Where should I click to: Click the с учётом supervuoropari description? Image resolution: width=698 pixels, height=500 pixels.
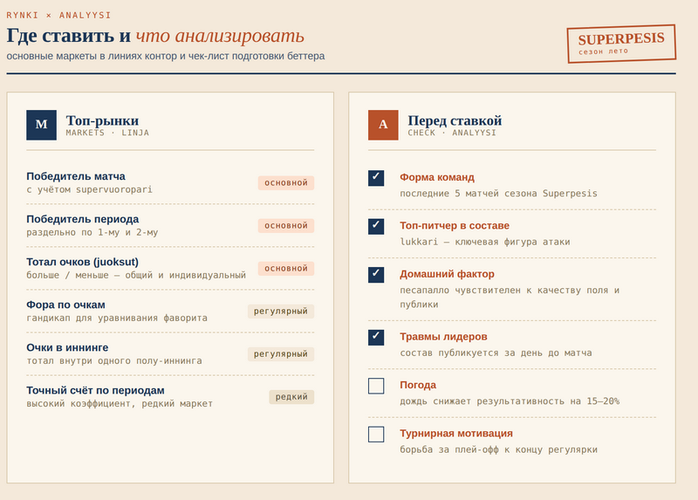pos(90,189)
